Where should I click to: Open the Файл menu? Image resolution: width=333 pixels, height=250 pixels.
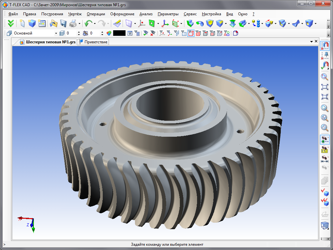(13, 14)
